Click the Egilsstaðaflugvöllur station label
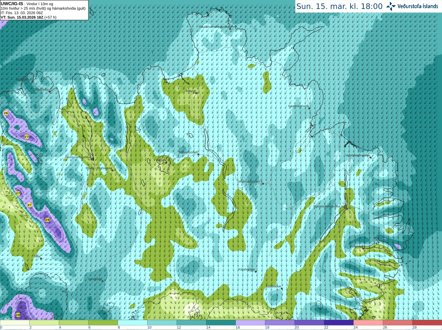Image resolution: width=442 pixels, height=330 pixels. click(329, 206)
